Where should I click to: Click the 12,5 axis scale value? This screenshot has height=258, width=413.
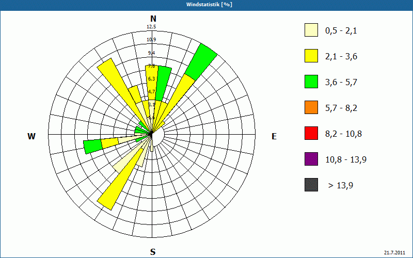151,27
